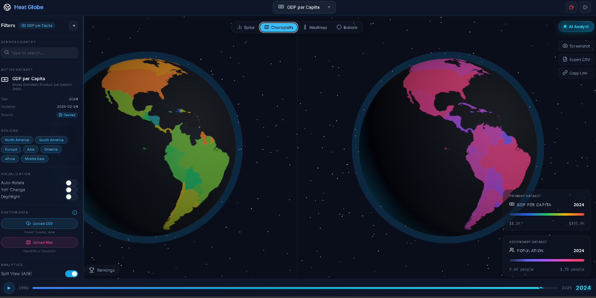The width and height of the screenshot is (596, 298).
Task: Click the Custom Data info icon
Action: tap(74, 212)
